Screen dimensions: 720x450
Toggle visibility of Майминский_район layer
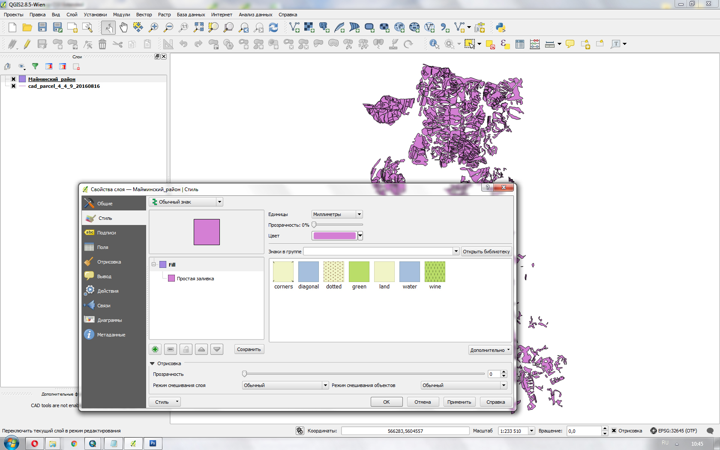tap(13, 79)
